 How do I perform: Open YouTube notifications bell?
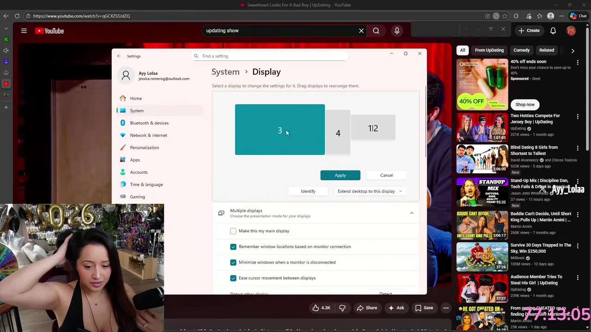(553, 31)
